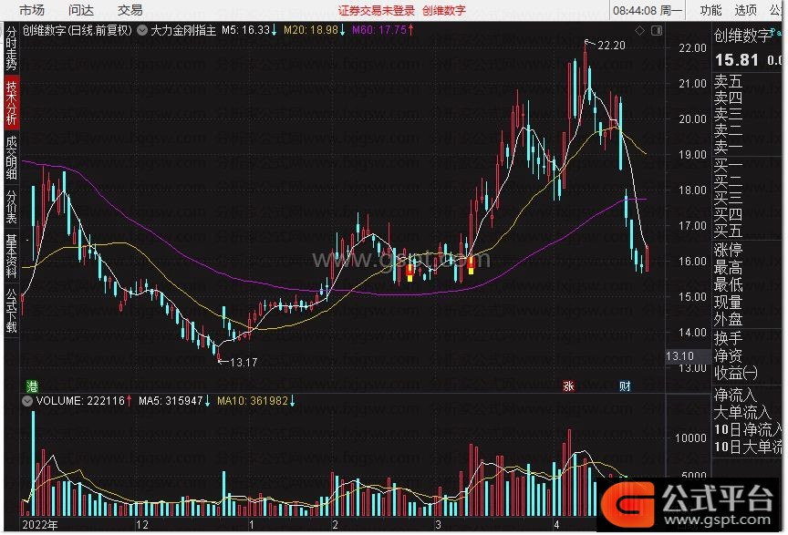Click the 最低 field in quote panel
This screenshot has width=788, height=535.
(728, 285)
